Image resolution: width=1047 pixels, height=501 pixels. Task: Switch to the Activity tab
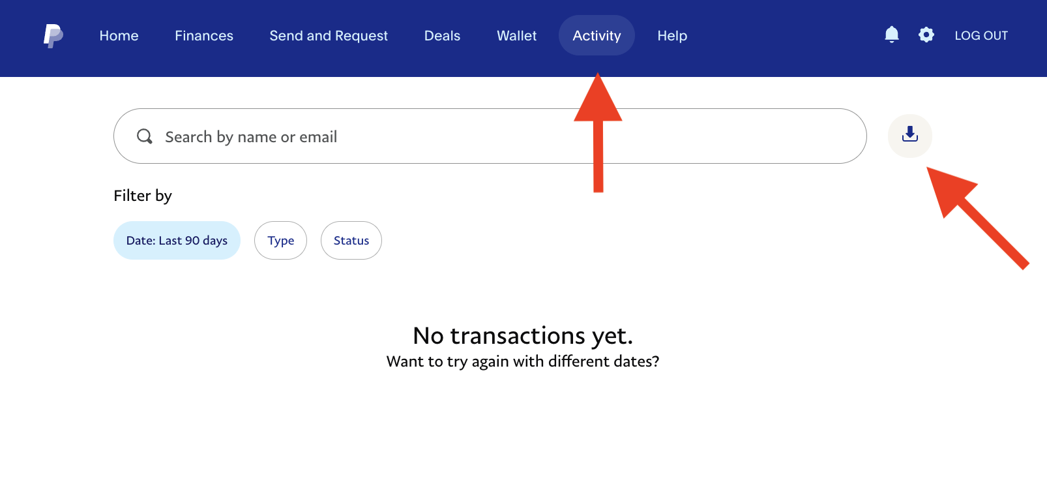pos(597,36)
